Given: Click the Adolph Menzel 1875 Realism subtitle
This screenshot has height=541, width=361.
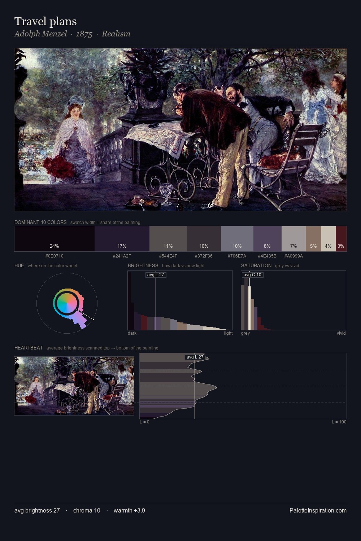Looking at the screenshot, I should point(72,34).
